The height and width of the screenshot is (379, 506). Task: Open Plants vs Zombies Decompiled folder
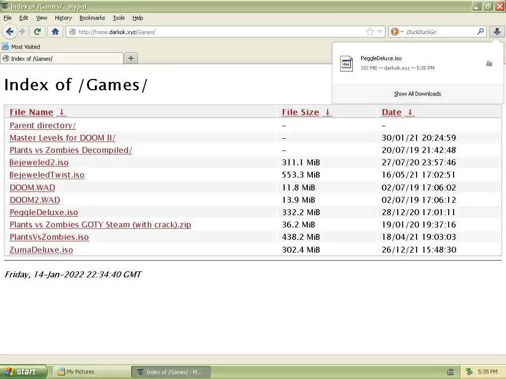[71, 150]
